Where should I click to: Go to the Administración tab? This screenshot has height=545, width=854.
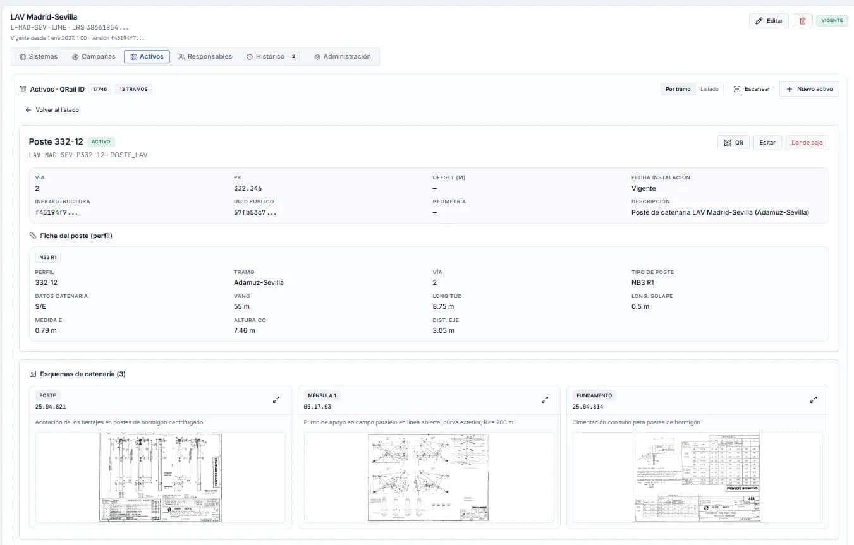click(343, 56)
